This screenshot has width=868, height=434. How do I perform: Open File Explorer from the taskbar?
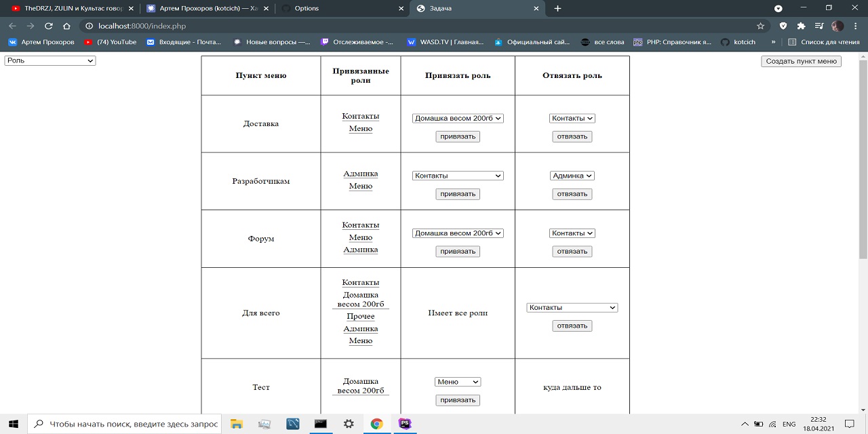(x=237, y=424)
